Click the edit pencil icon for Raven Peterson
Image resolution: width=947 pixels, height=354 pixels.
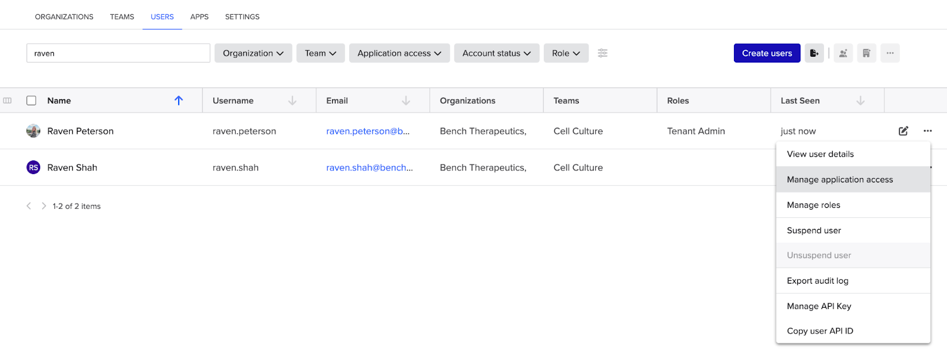(x=903, y=131)
